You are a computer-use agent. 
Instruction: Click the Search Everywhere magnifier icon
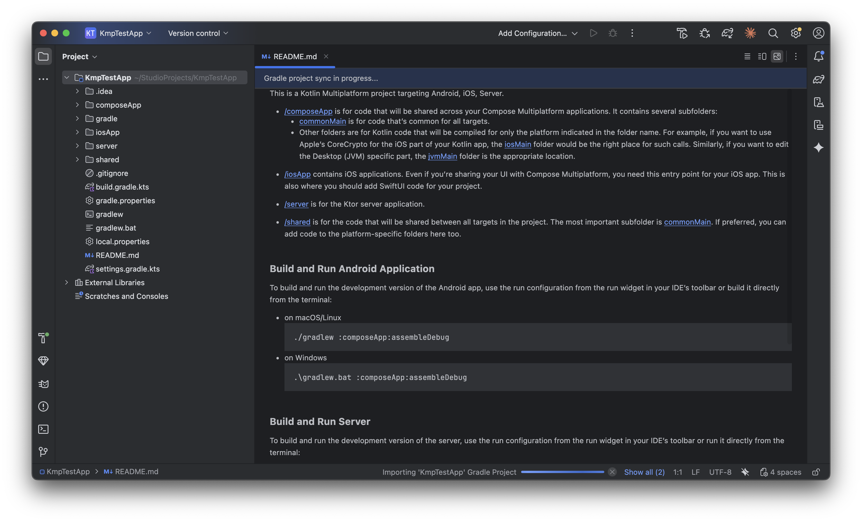pyautogui.click(x=773, y=33)
